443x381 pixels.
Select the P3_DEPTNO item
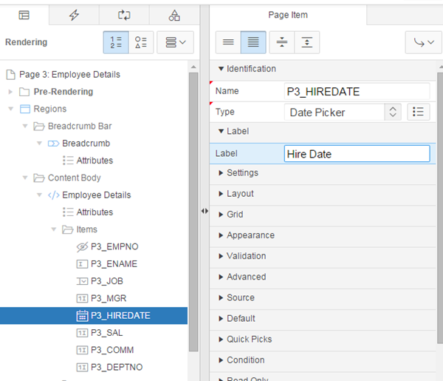pos(117,367)
